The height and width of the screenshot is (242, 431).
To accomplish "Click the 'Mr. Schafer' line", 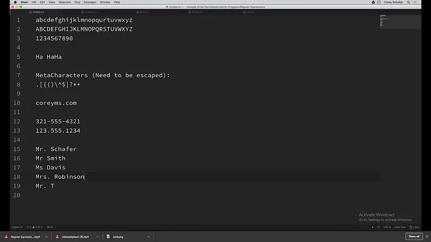I will click(x=56, y=149).
